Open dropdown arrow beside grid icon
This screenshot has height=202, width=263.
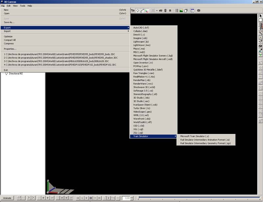click(157, 11)
